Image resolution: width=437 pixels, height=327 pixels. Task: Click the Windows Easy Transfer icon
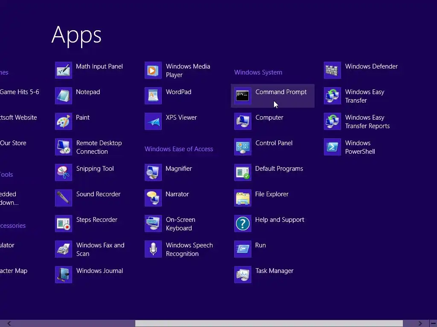(x=332, y=96)
